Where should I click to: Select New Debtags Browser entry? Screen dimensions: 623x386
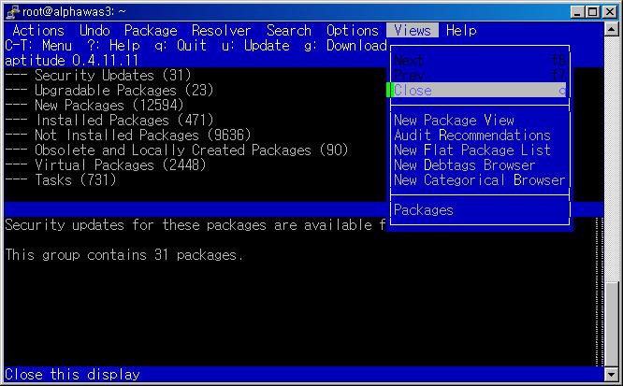click(x=465, y=165)
